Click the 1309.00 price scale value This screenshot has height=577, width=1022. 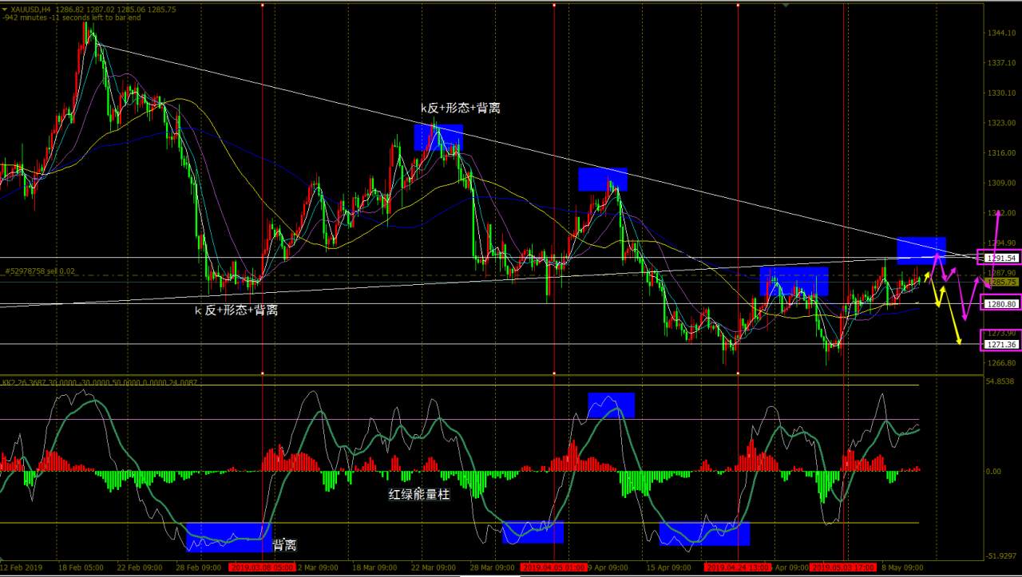coord(1001,183)
